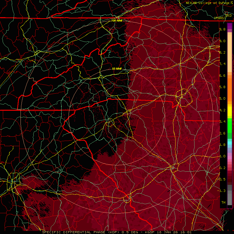
Task: Click the 9.8 value on the color scale
Action: coord(222,29)
